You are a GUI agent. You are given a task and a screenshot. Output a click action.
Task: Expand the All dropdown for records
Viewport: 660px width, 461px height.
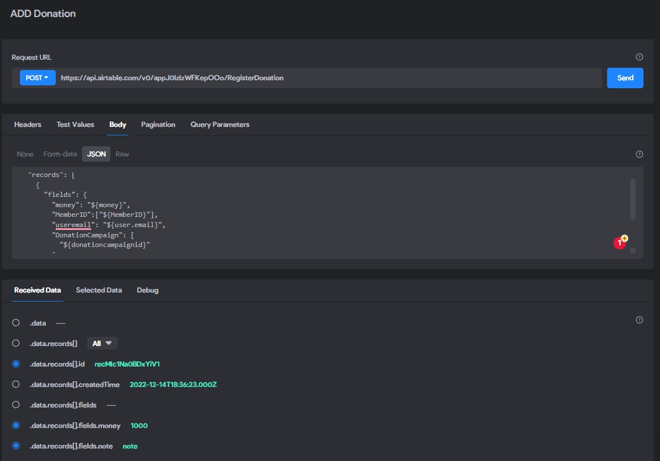[x=102, y=343]
